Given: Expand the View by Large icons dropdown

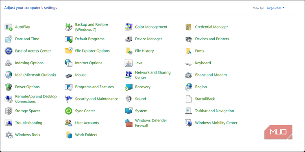Looking at the screenshot, I should (275, 8).
